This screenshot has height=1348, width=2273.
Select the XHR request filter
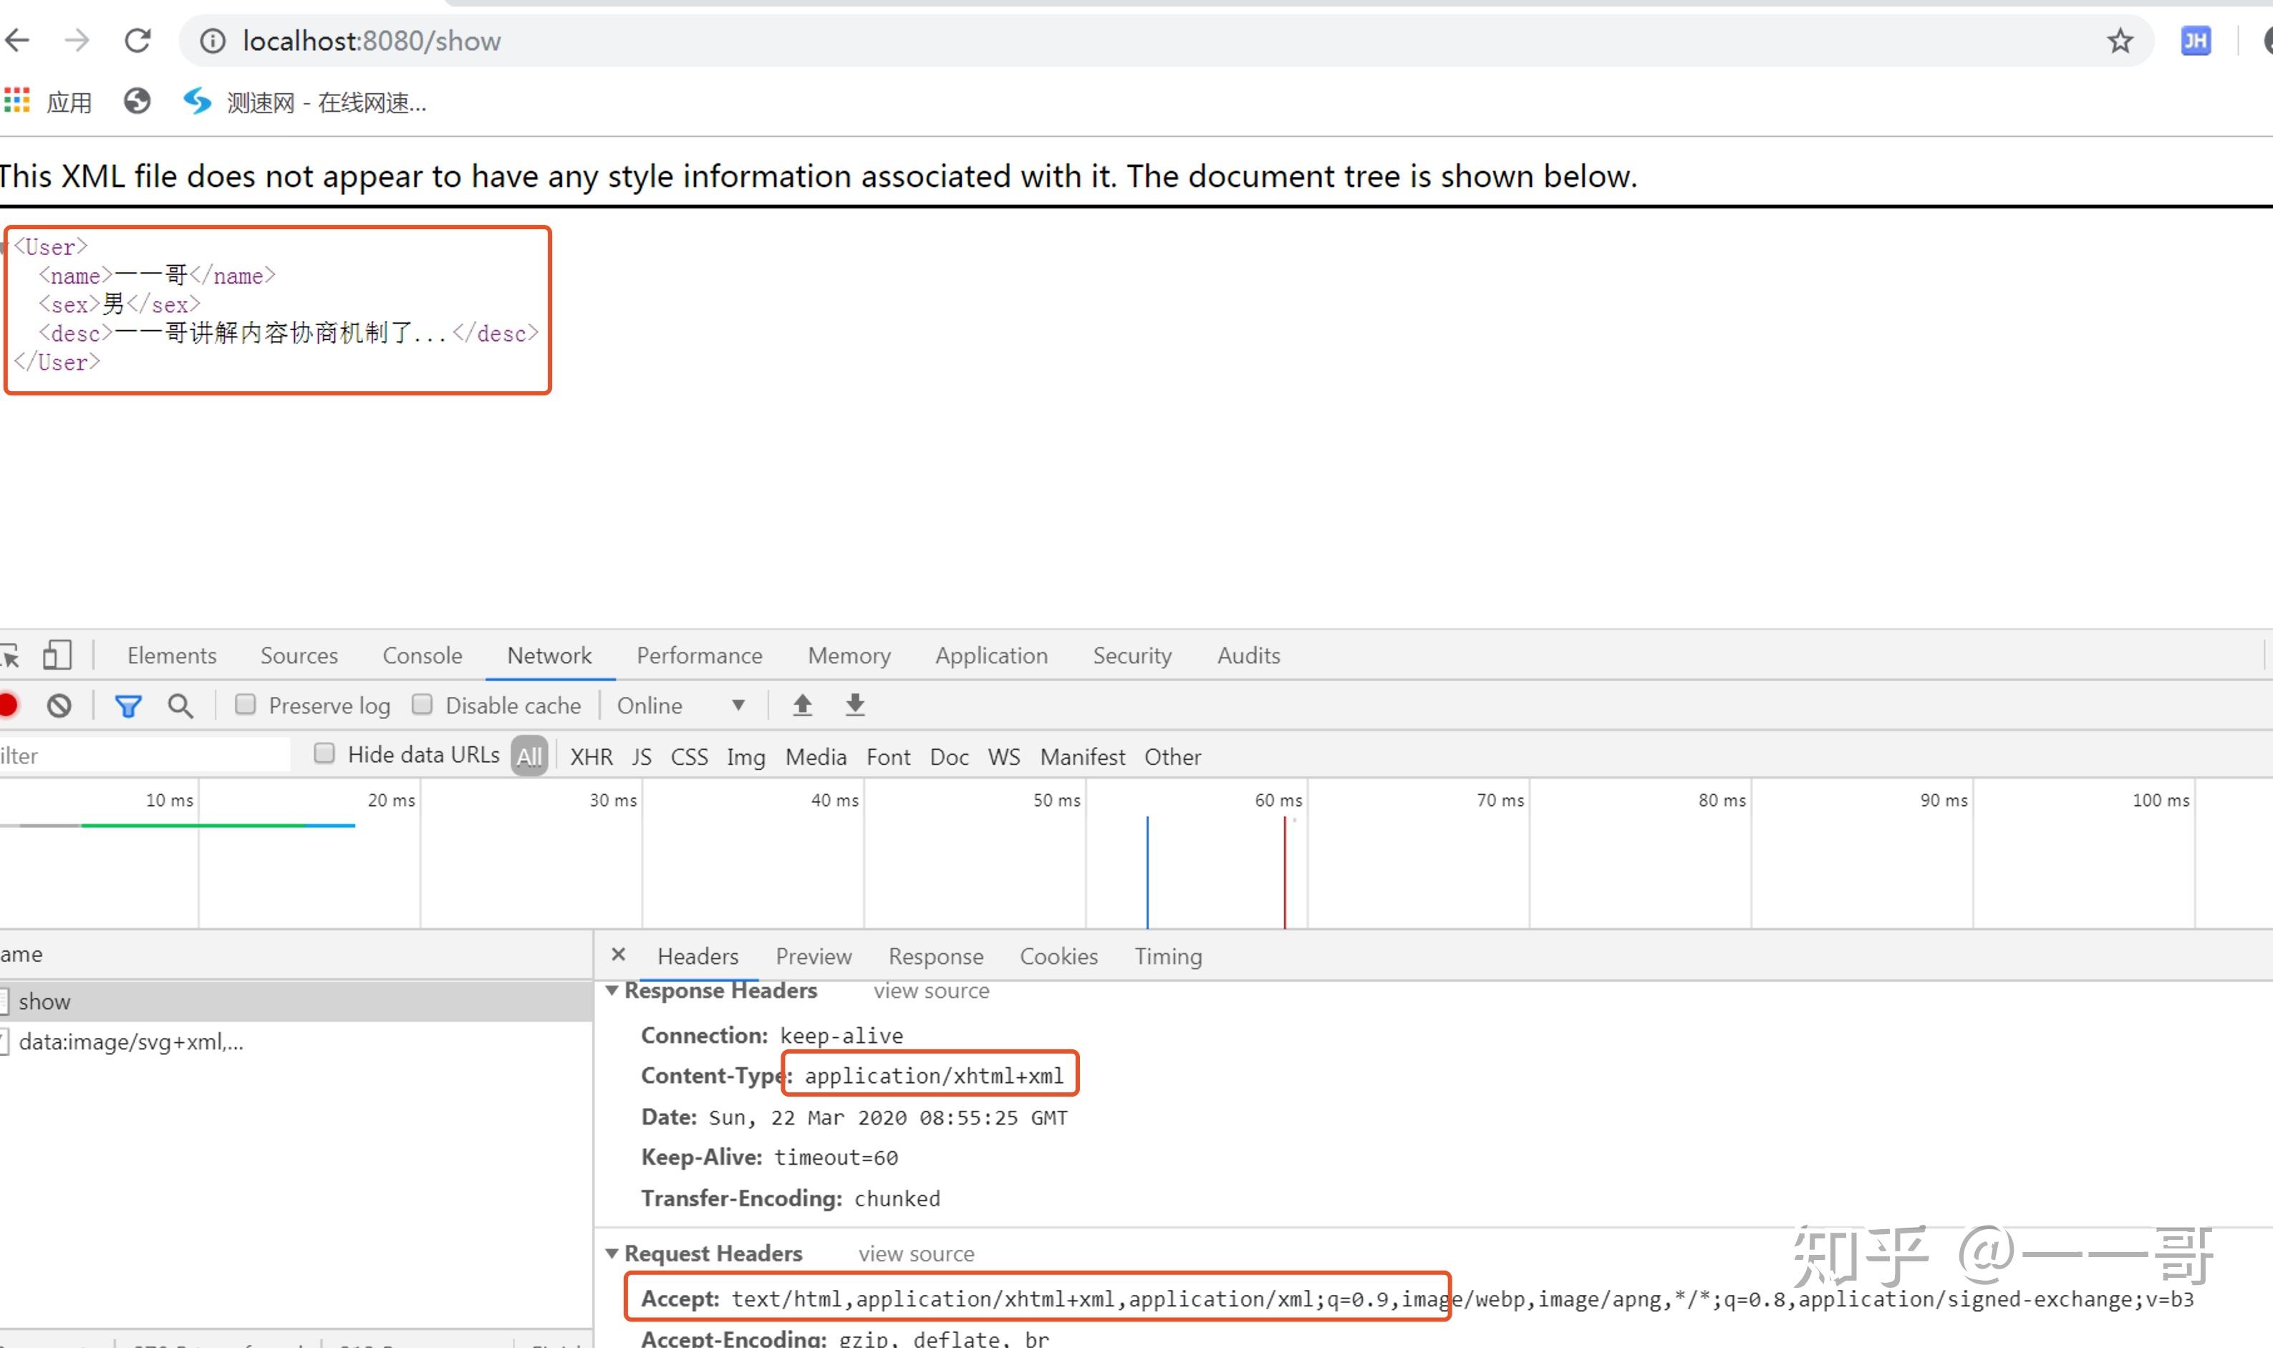pyautogui.click(x=590, y=756)
